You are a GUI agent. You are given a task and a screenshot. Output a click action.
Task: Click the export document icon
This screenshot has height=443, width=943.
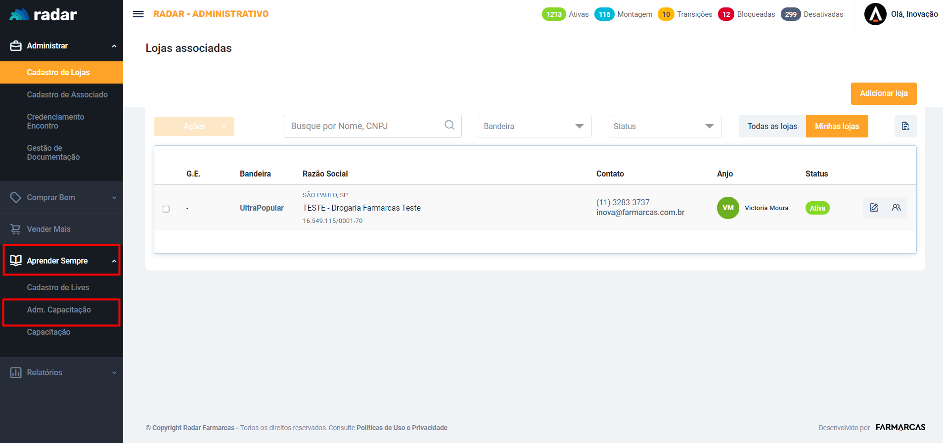pyautogui.click(x=905, y=126)
